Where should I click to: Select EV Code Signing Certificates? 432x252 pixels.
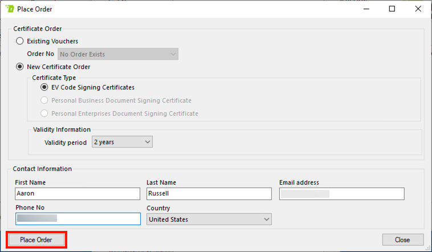tap(44, 87)
